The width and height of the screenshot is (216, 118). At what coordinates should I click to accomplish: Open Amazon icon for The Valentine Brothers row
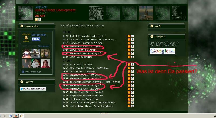[x=132, y=82]
